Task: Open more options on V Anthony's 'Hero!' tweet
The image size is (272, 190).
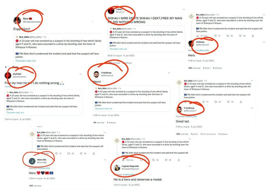Action: 169,73
